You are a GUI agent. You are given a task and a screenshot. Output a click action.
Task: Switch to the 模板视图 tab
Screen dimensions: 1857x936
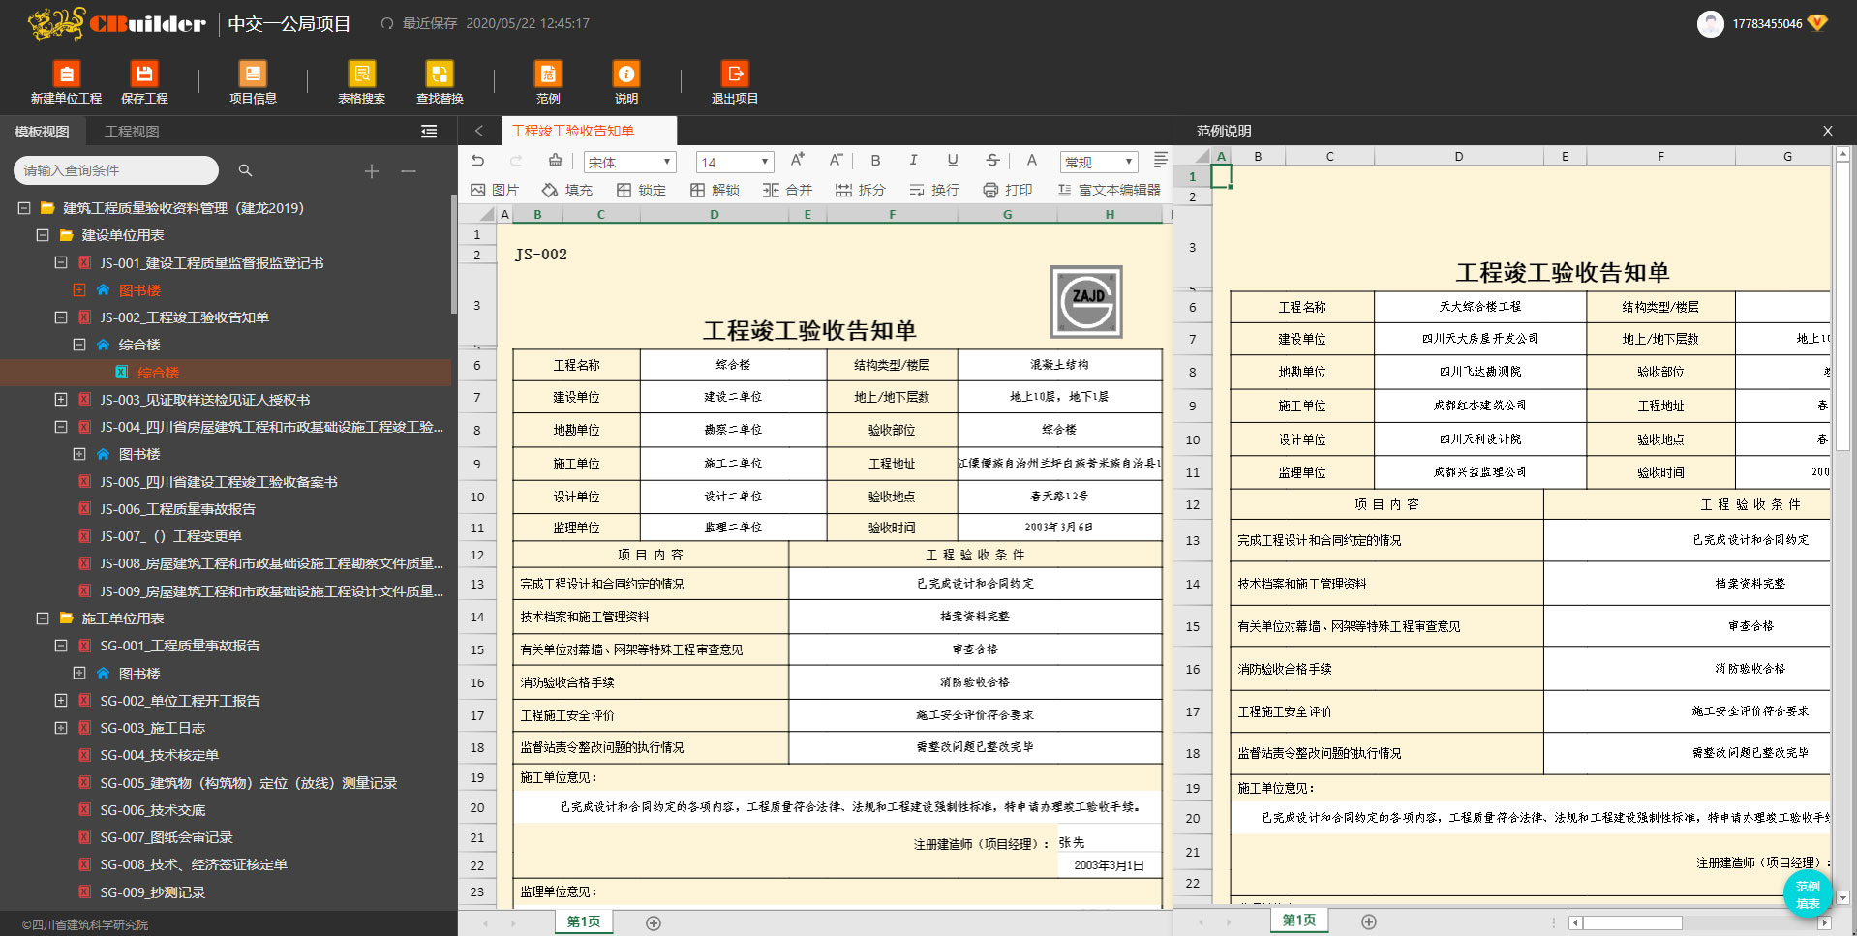[43, 132]
